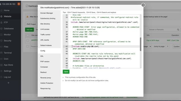
Task: Click the Confirm button
Action: pos(176,47)
